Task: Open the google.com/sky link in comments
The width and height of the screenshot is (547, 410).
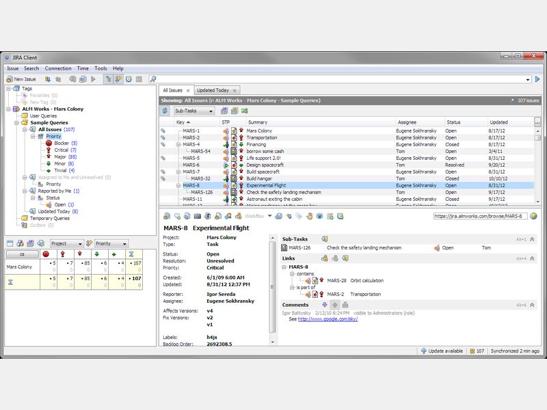Action: [328, 319]
